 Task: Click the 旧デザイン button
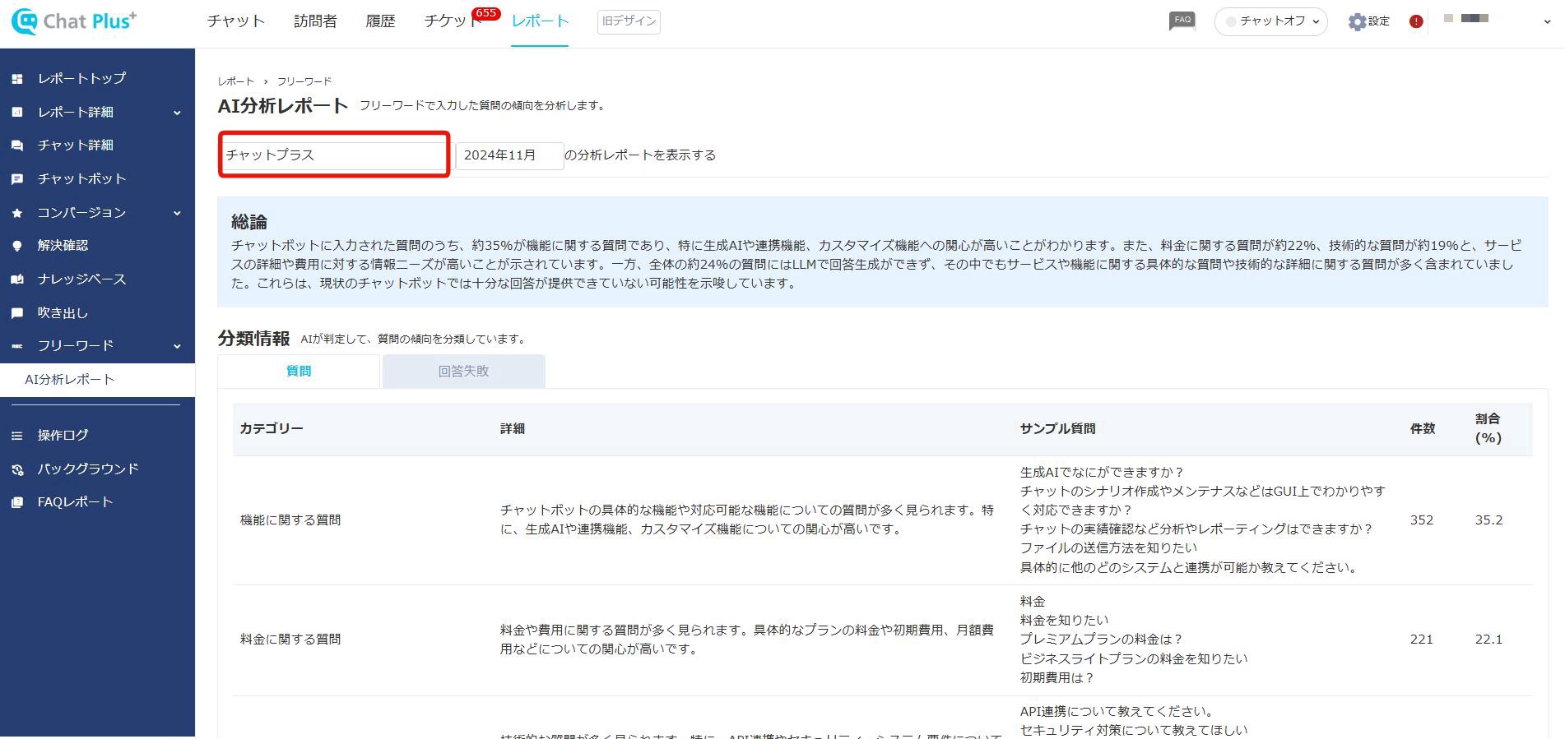click(x=629, y=21)
